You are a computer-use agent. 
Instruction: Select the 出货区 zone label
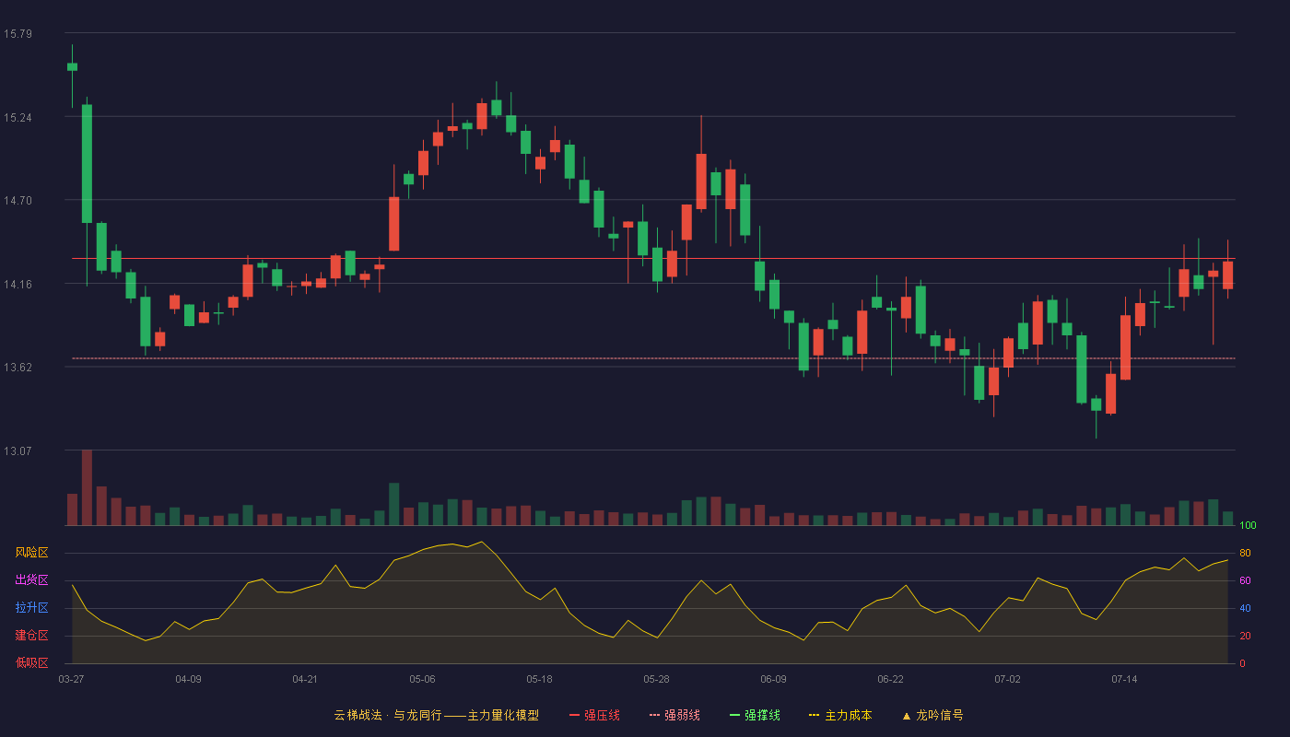point(31,580)
